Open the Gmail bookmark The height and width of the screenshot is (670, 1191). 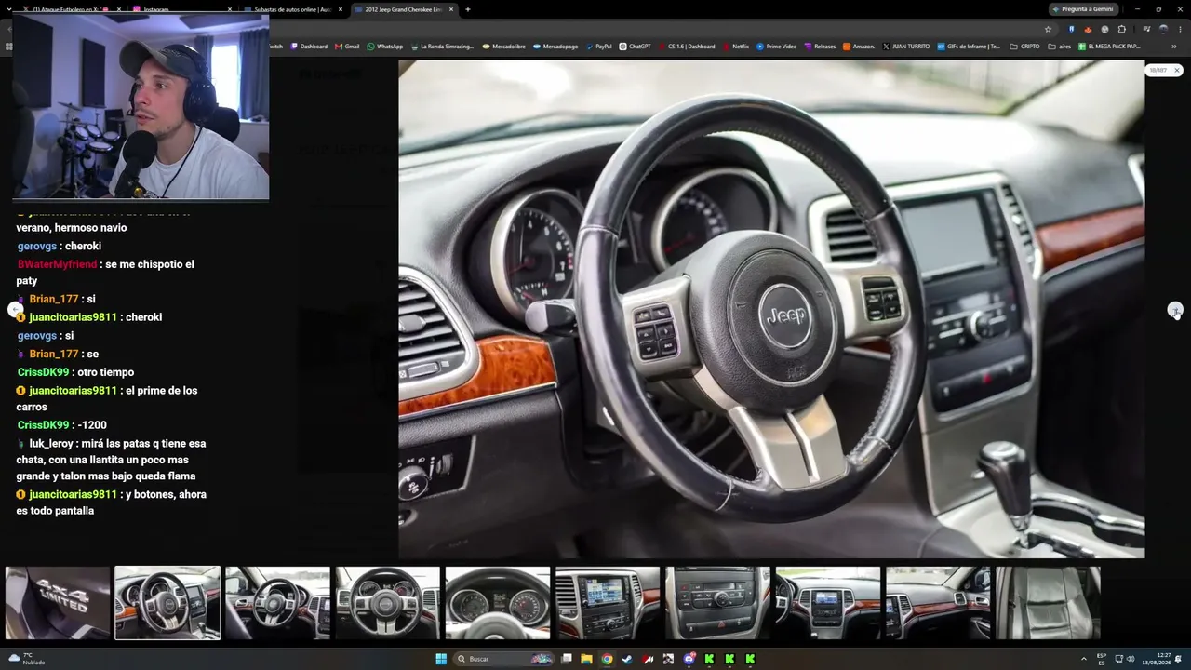[x=347, y=47]
